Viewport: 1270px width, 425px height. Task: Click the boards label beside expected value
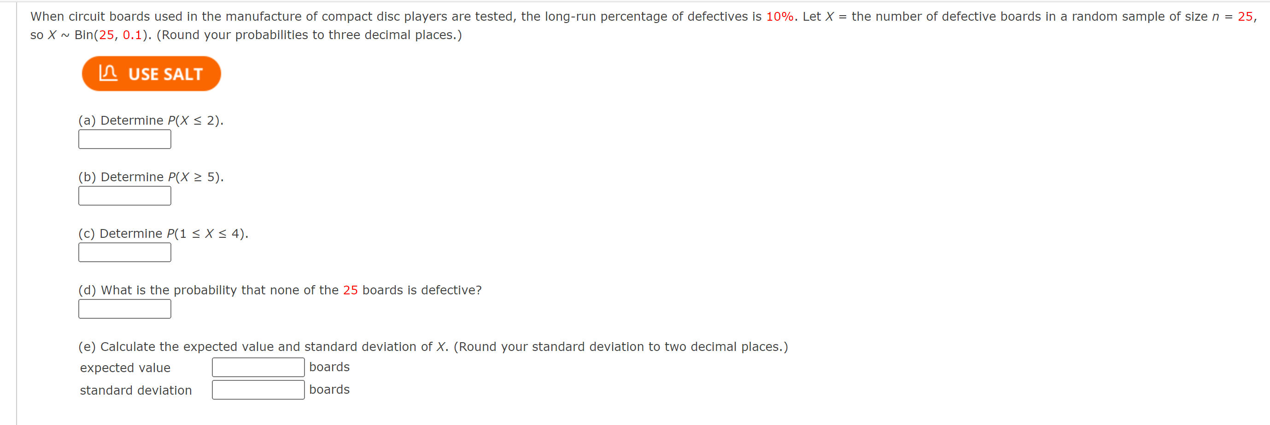pos(329,367)
